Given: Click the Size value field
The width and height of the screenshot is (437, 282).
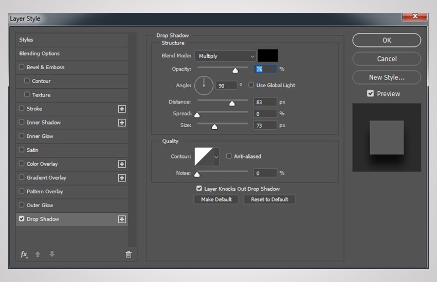Looking at the screenshot, I should tap(265, 125).
